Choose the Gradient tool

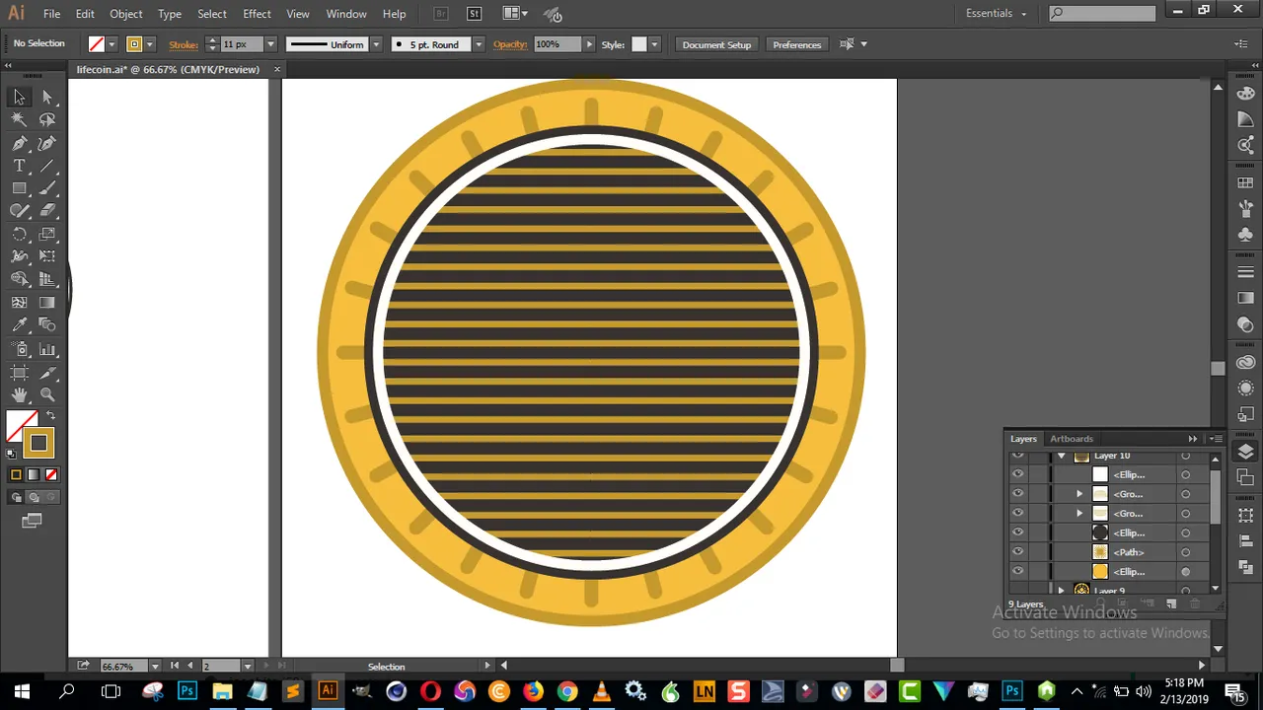click(x=47, y=303)
